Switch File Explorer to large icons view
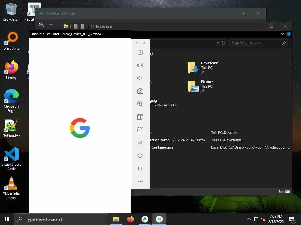301x225 pixels. [287, 191]
